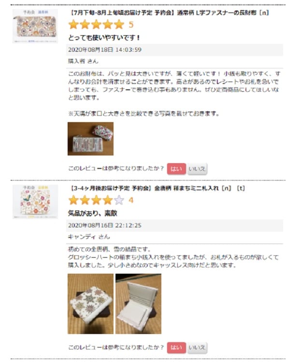Click the fourth gold star in 4-star rating
Image resolution: width=298 pixels, height=362 pixels.
click(108, 200)
